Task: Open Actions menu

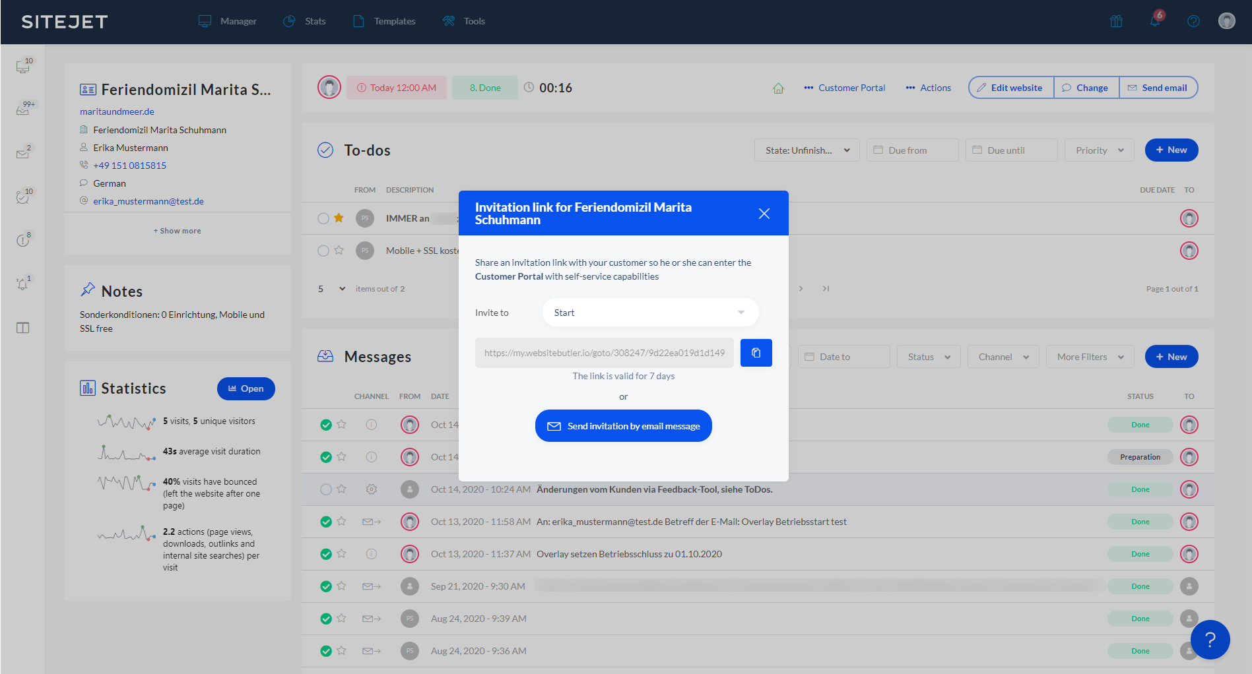Action: [928, 88]
